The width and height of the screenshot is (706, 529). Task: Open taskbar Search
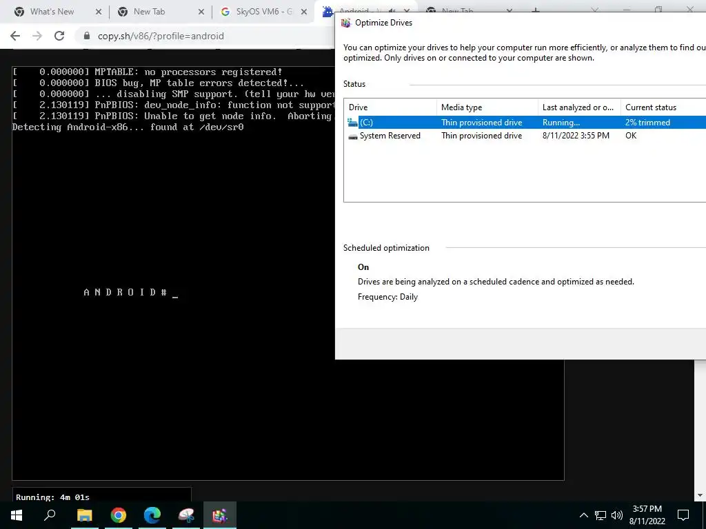pos(50,515)
